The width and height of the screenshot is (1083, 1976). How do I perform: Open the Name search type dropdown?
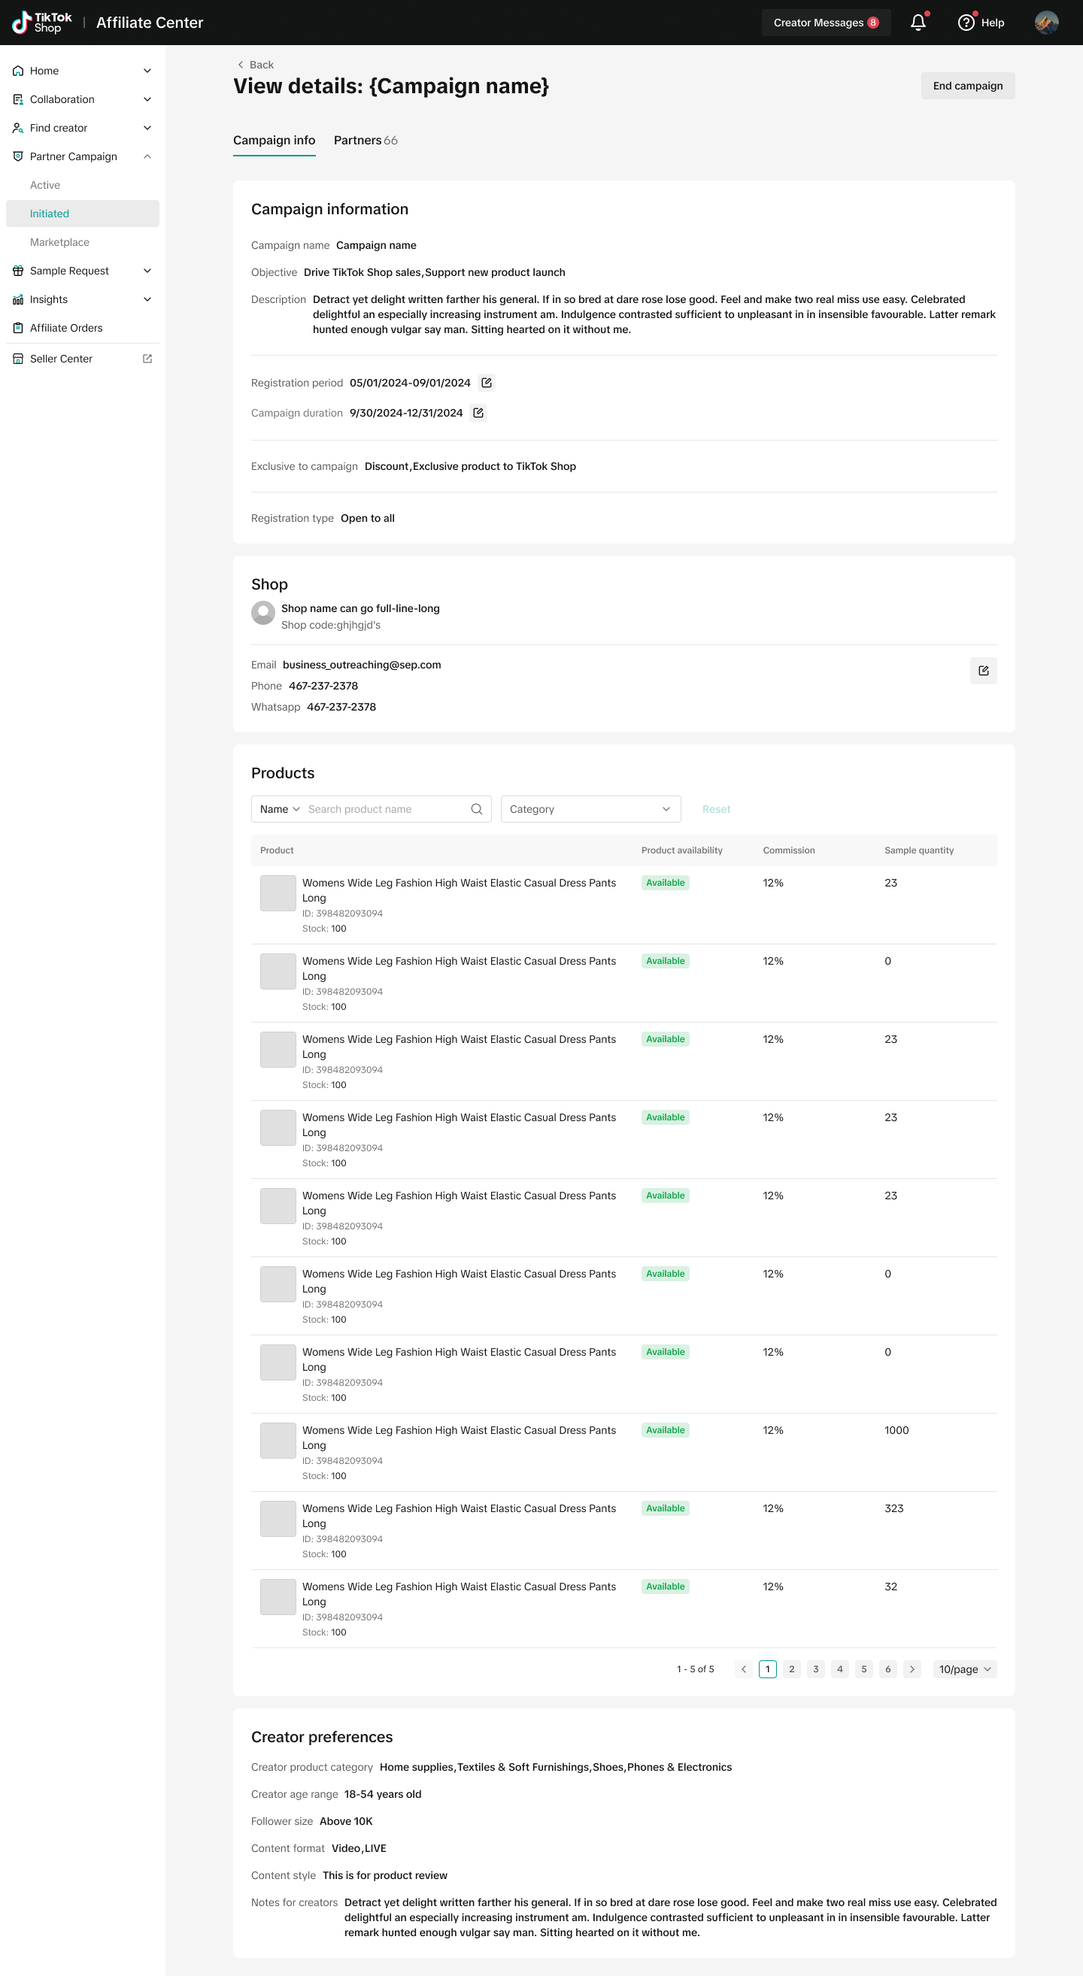coord(279,809)
